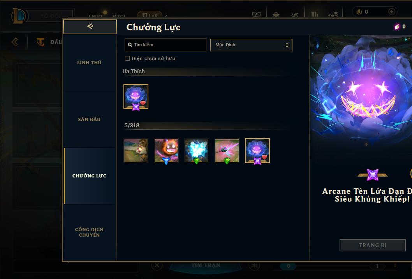The height and width of the screenshot is (279, 412).
Task: Open the Cổng Dịch Chuyển tab
Action: (x=89, y=232)
